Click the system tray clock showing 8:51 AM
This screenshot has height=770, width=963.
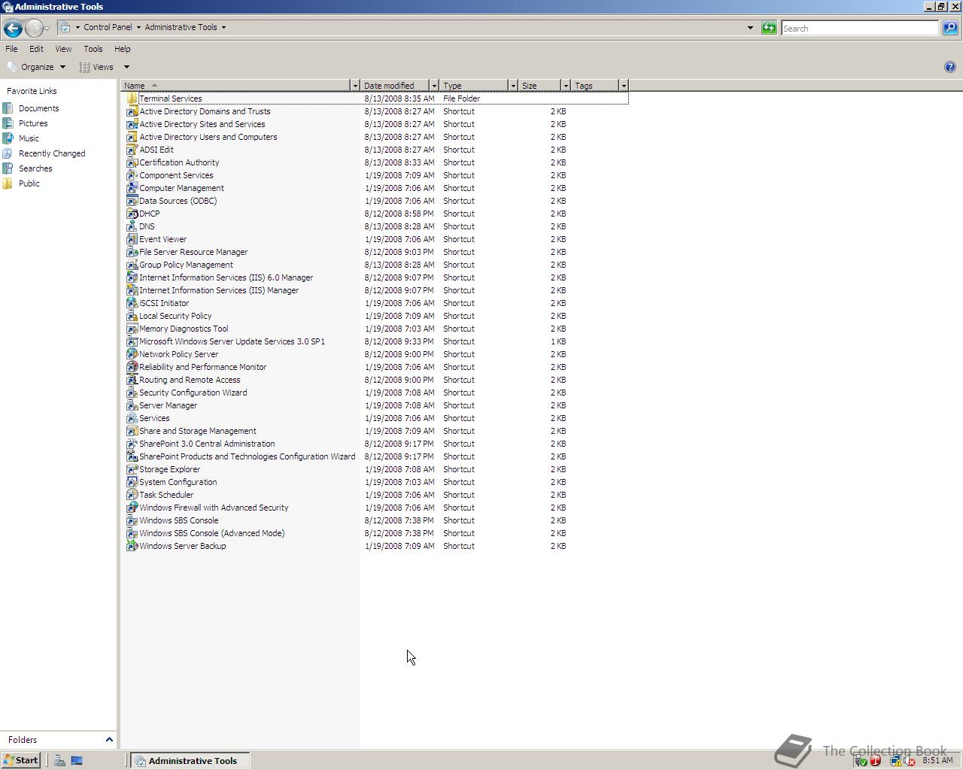pyautogui.click(x=937, y=760)
